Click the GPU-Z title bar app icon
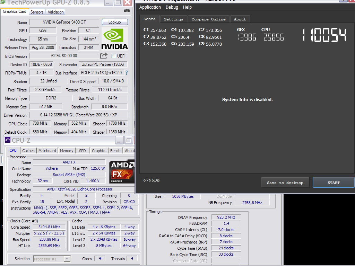 point(3,2)
